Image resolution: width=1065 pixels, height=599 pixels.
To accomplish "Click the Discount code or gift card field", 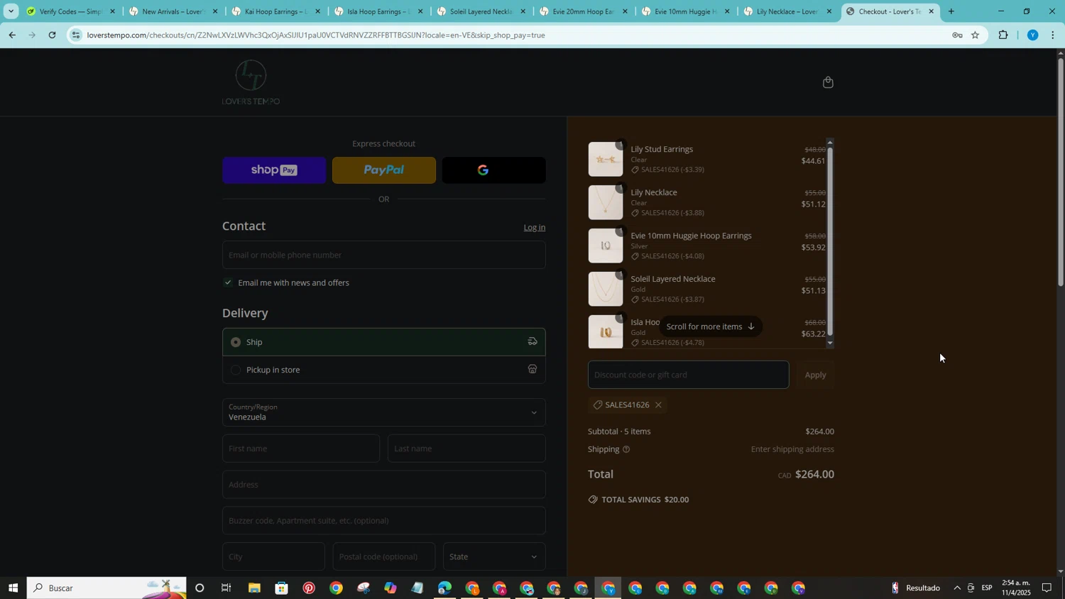I will [688, 375].
